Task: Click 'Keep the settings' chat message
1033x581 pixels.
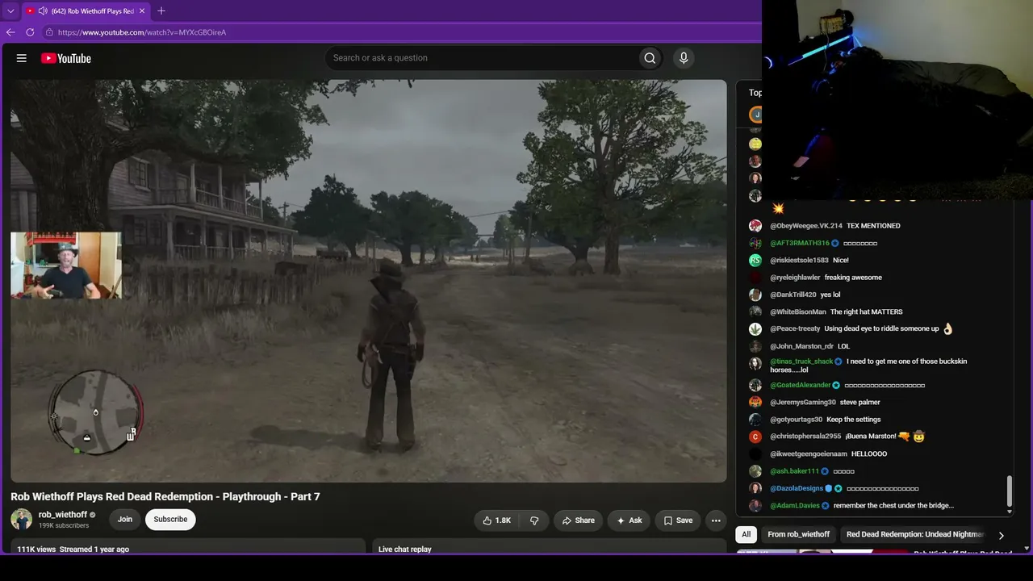Action: [x=854, y=420]
